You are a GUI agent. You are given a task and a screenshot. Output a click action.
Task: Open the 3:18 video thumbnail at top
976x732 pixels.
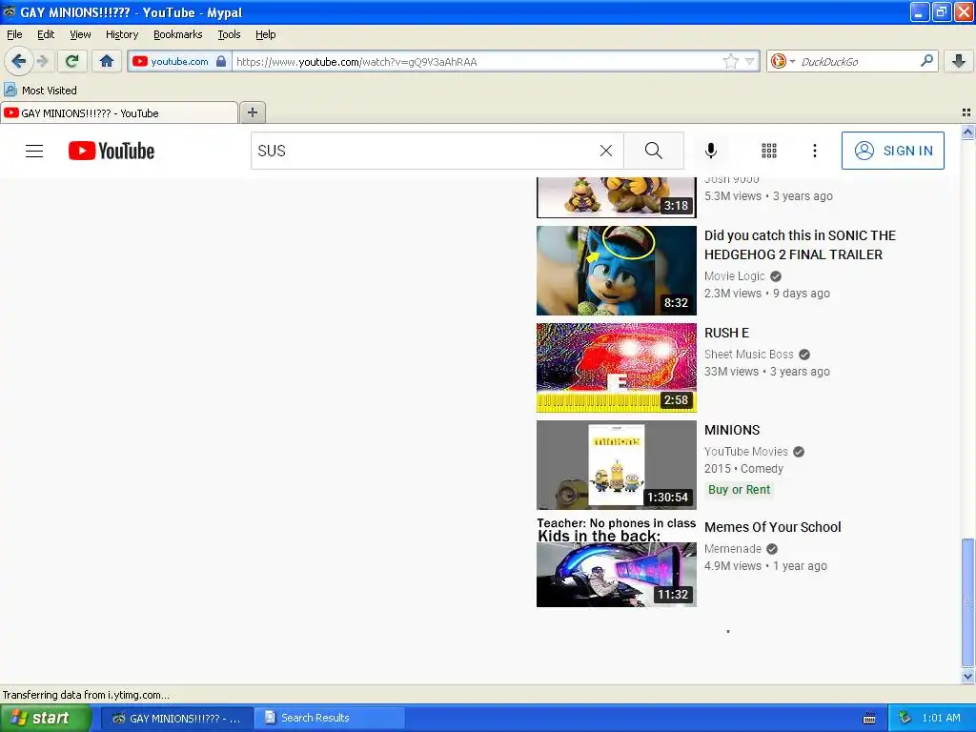pos(617,198)
